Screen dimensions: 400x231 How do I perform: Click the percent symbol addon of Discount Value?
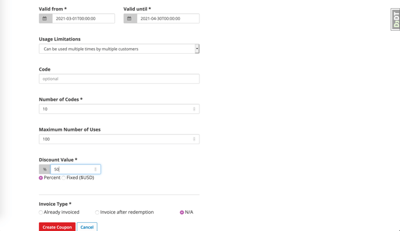[45, 169]
